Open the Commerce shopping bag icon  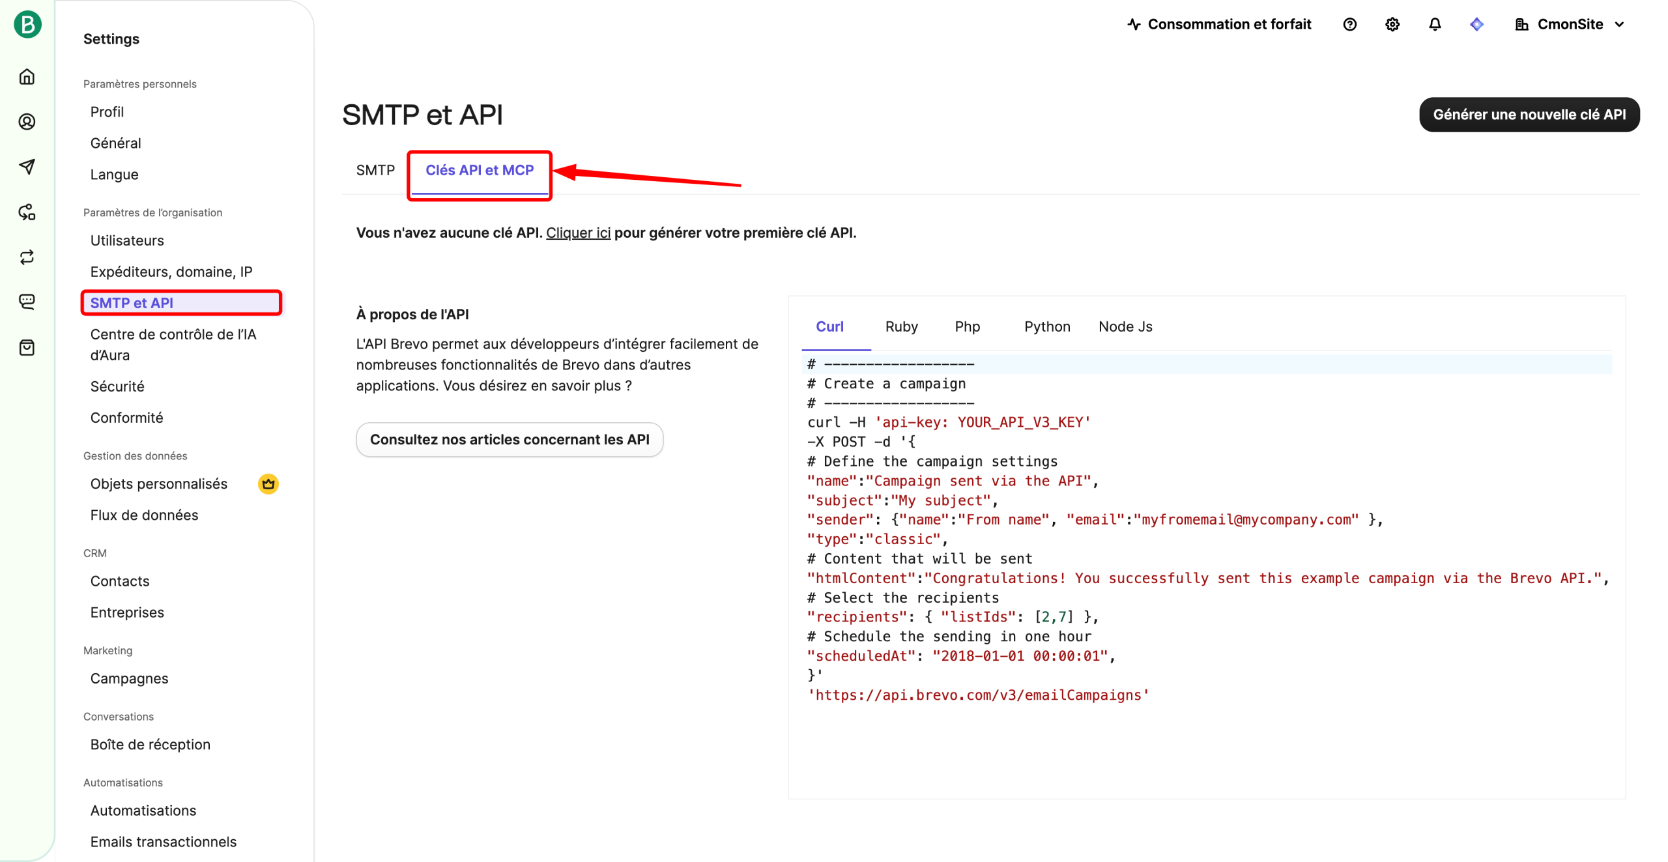(x=27, y=347)
